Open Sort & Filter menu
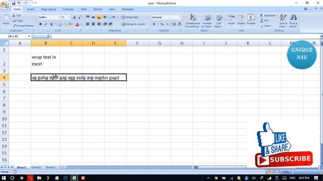The width and height of the screenshot is (323, 181). click(284, 21)
